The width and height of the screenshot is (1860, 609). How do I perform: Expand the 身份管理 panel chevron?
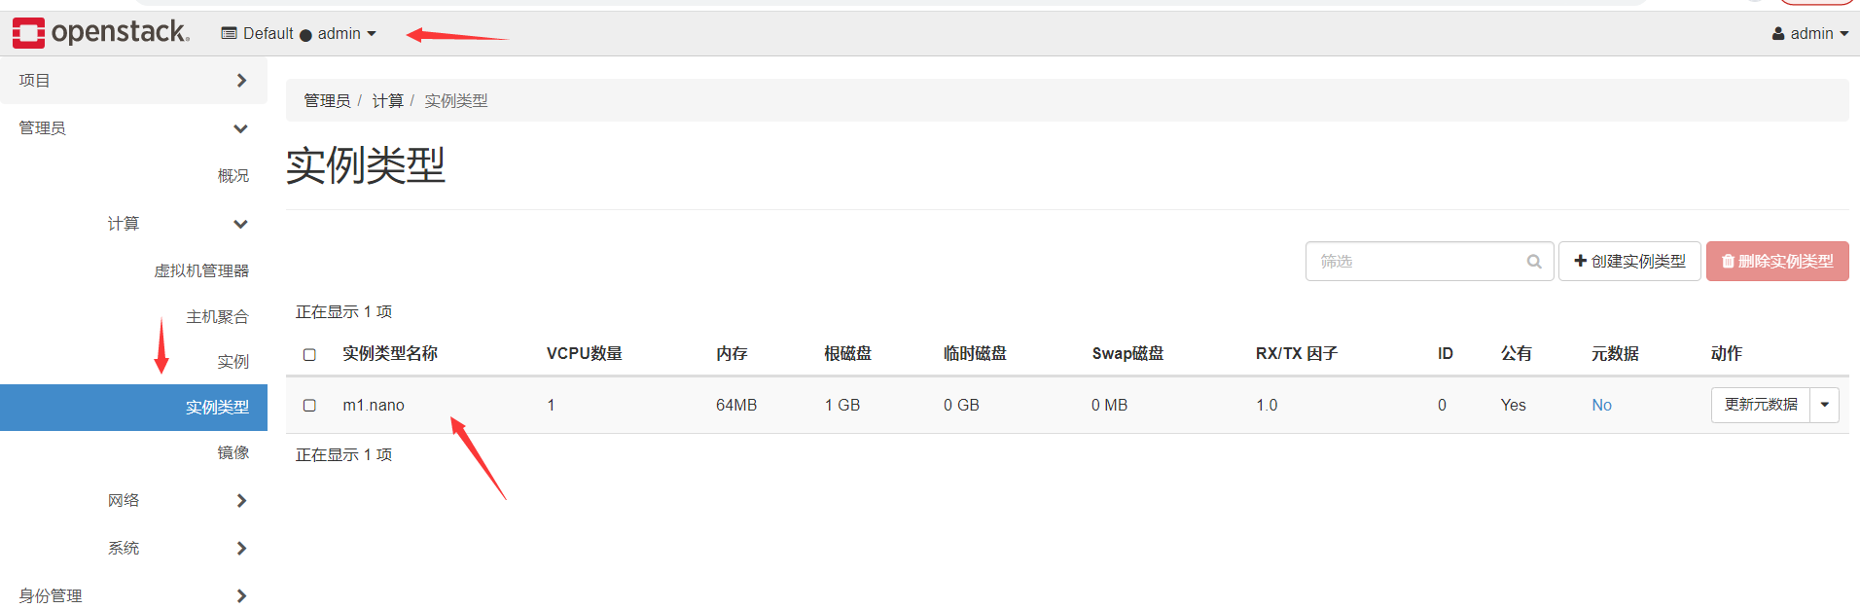tap(241, 595)
